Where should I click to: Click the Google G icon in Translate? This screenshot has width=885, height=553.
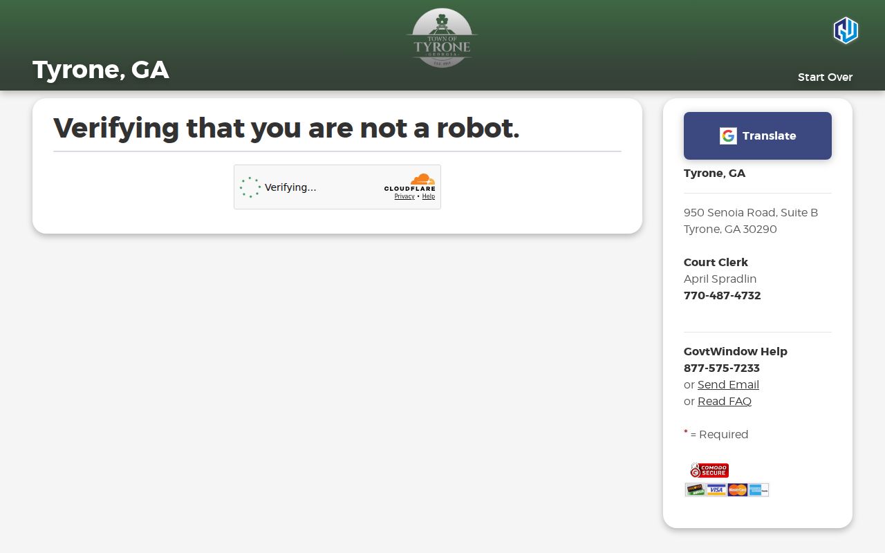[728, 135]
